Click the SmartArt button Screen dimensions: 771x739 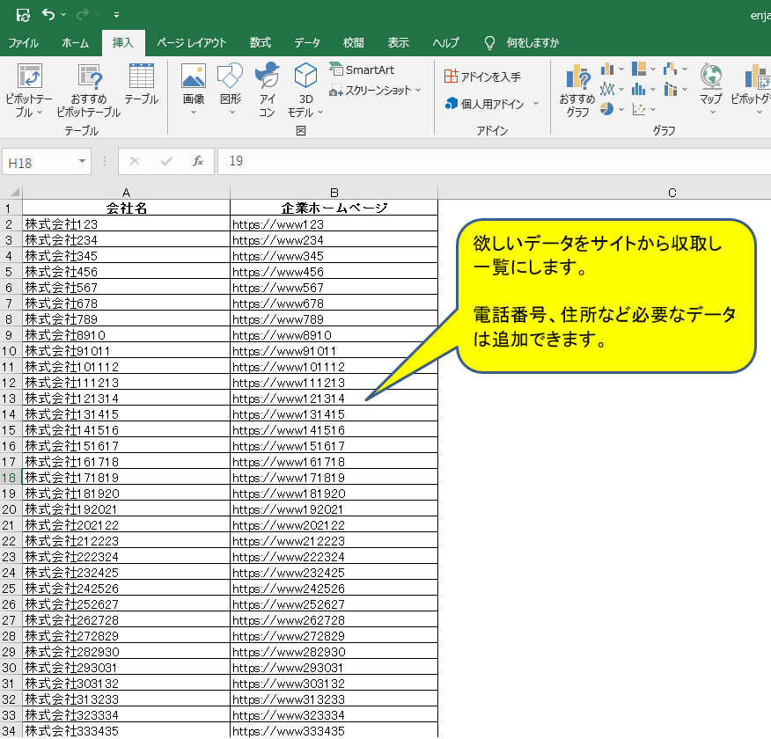[363, 70]
